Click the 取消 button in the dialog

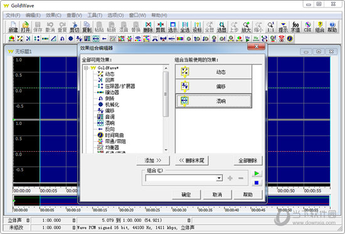(x=217, y=194)
